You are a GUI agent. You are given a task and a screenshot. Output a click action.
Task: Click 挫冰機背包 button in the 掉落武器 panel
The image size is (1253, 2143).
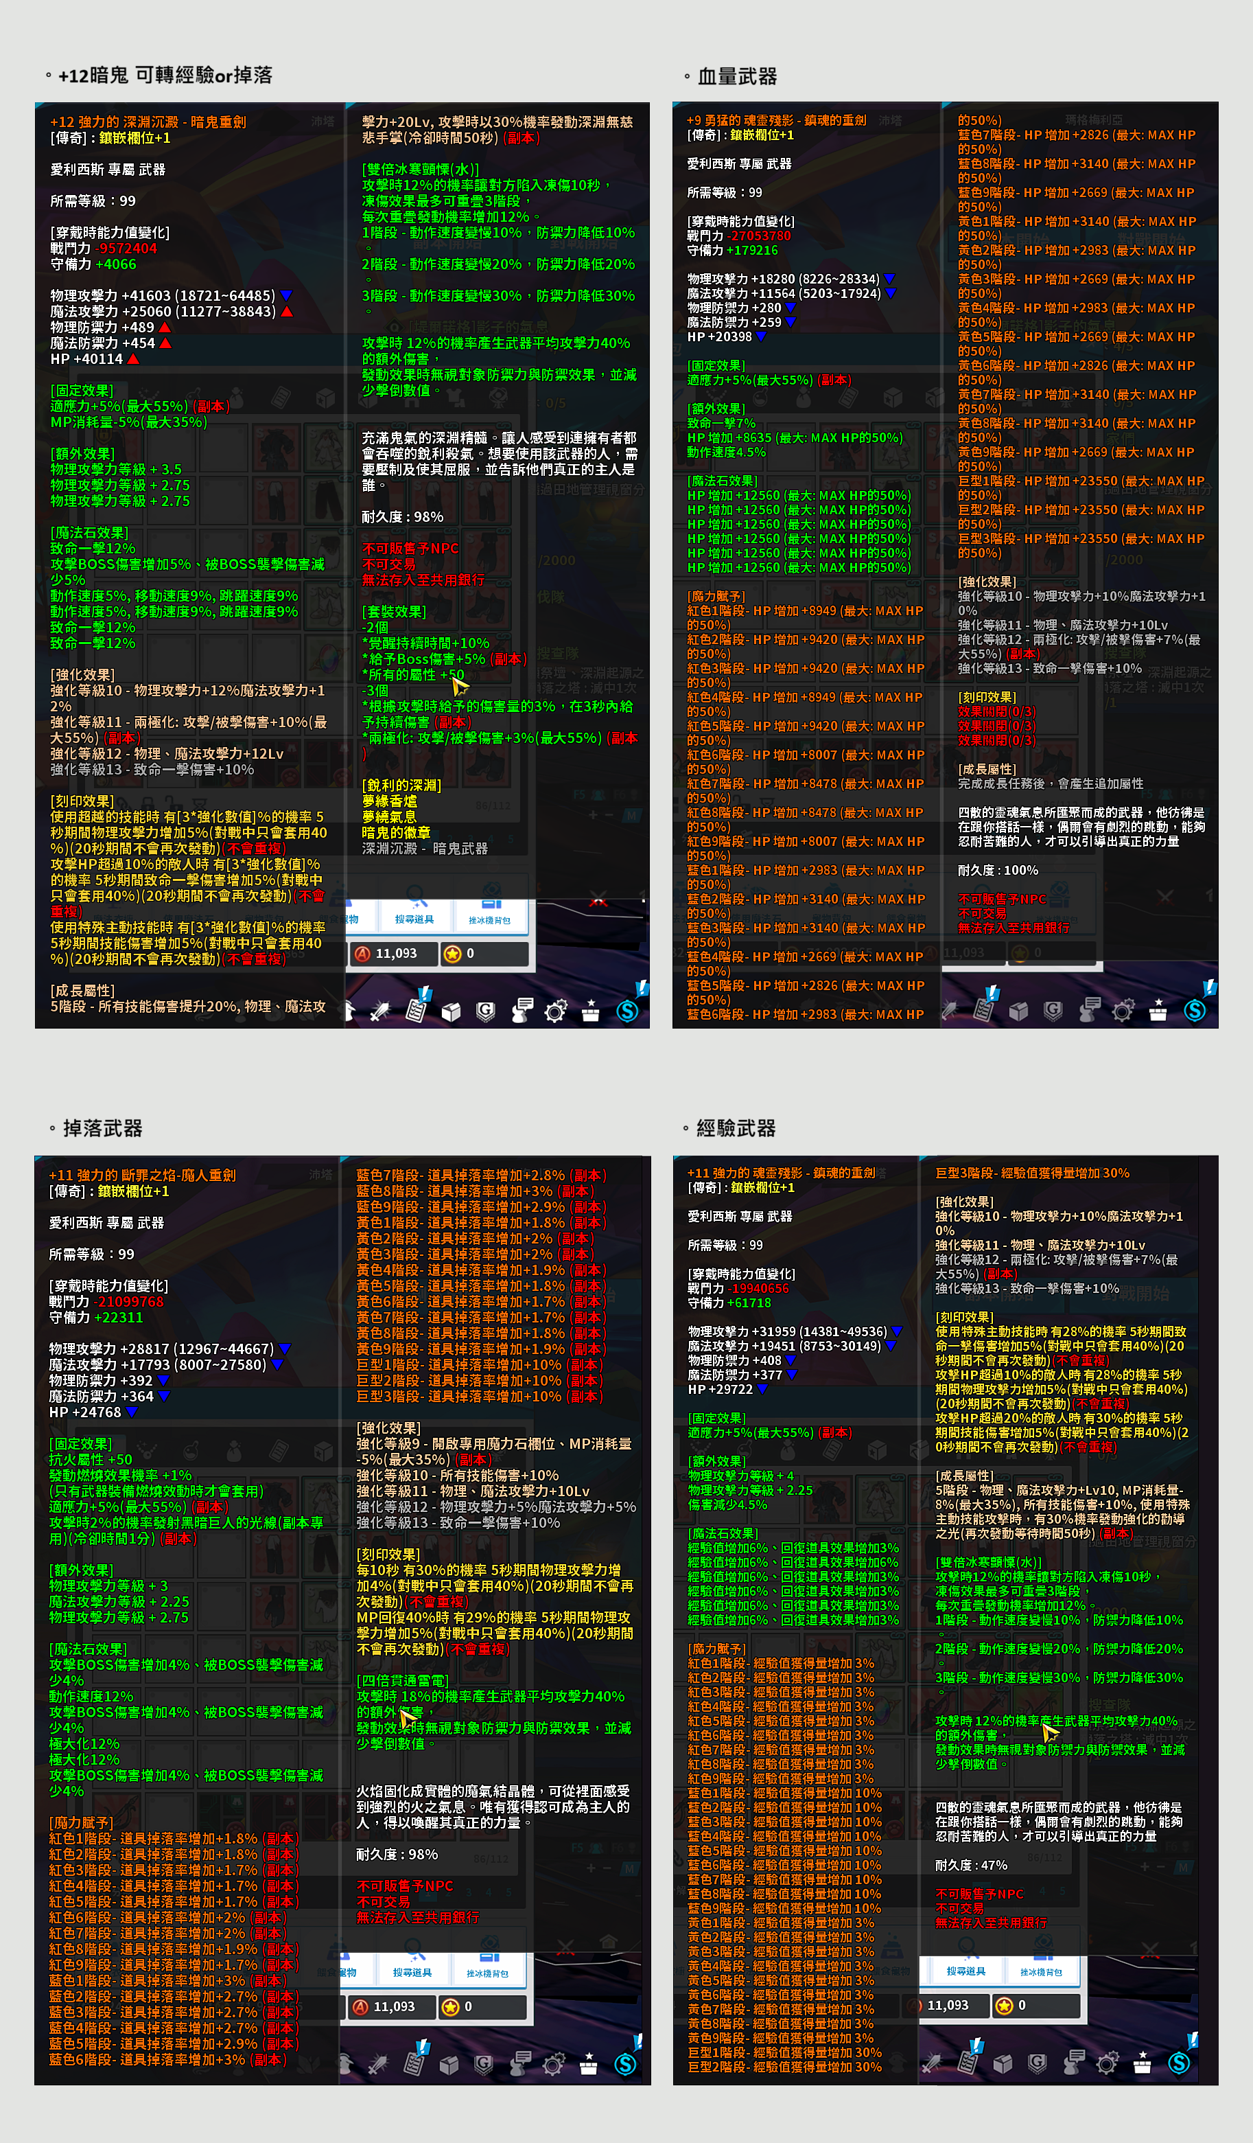487,1973
